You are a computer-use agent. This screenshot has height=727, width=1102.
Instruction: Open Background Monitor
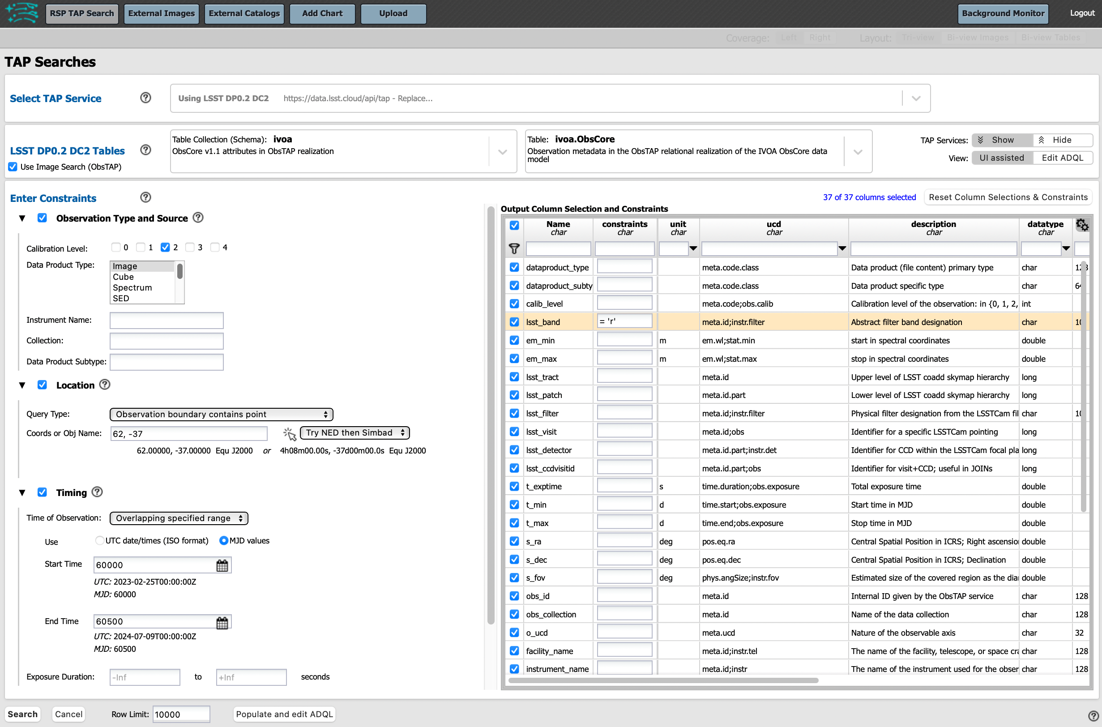1003,13
